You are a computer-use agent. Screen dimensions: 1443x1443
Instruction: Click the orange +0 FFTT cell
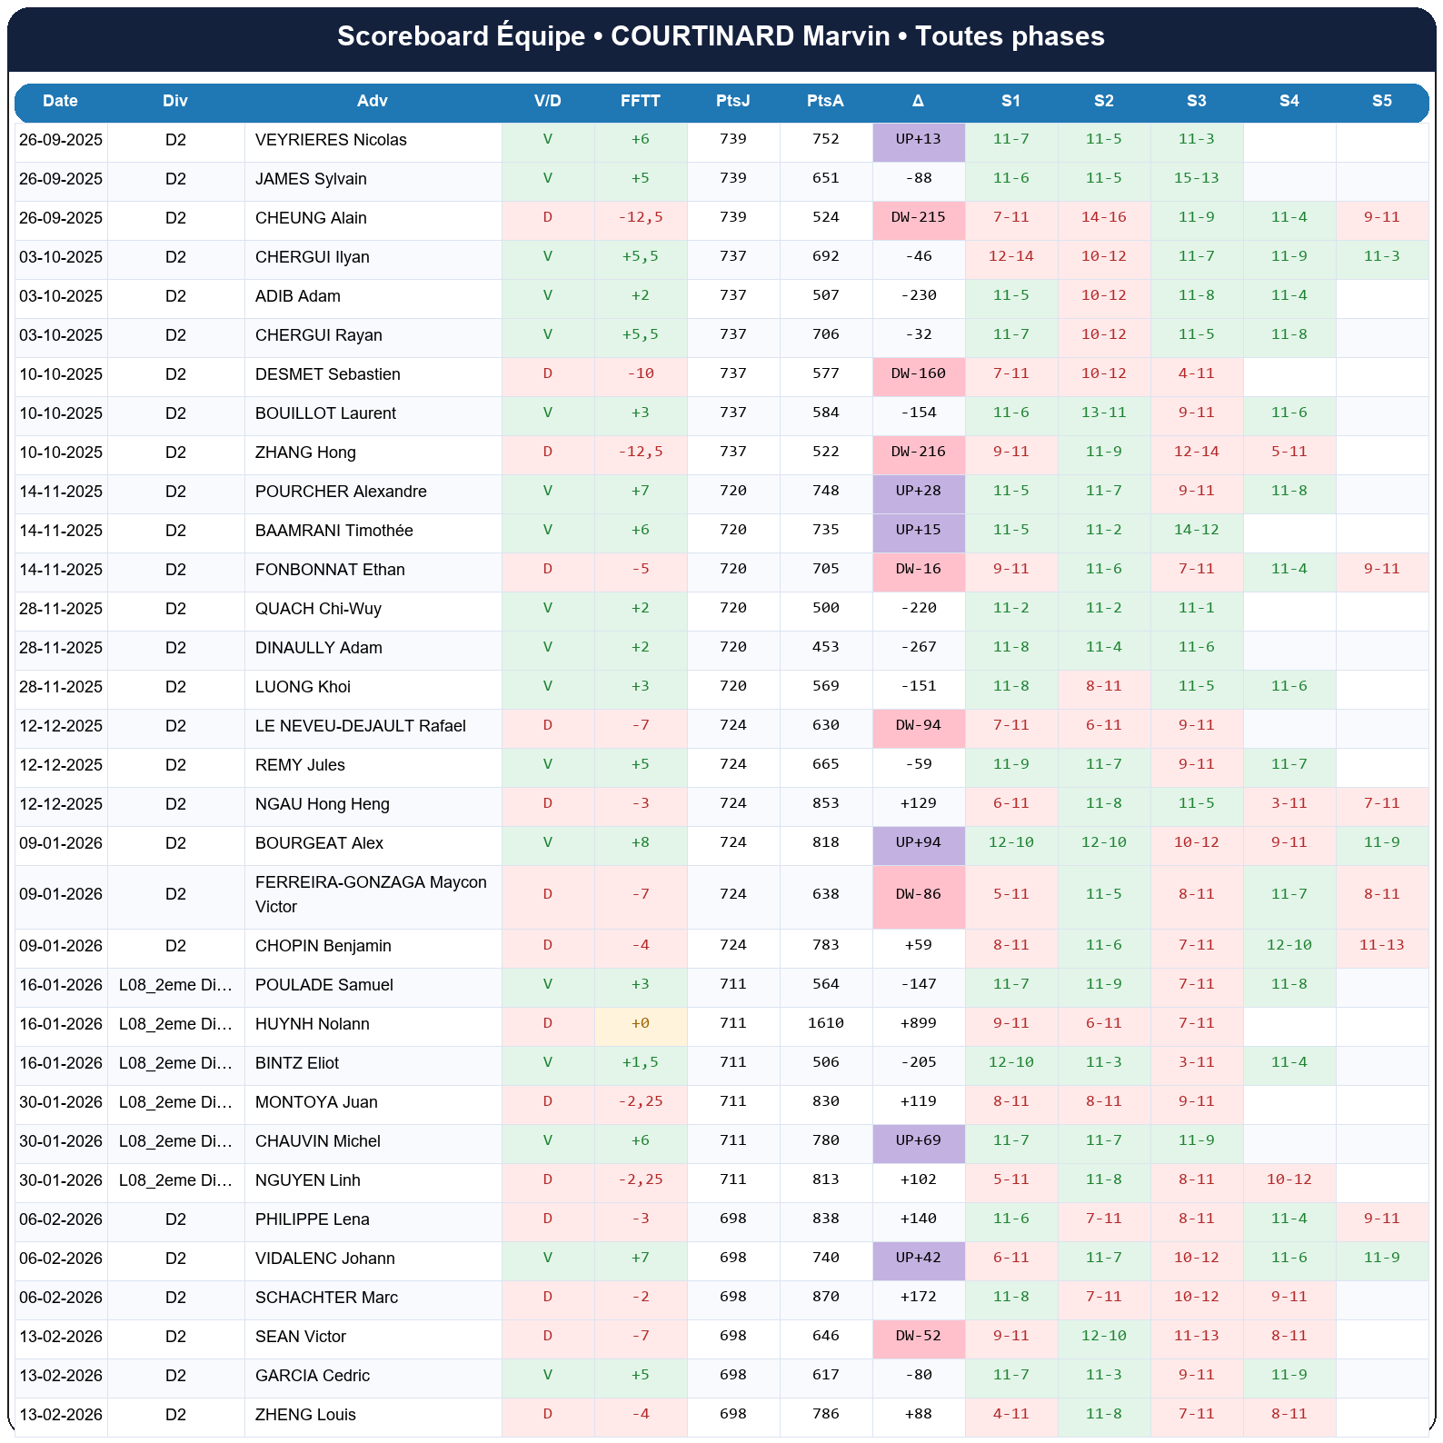point(640,1024)
